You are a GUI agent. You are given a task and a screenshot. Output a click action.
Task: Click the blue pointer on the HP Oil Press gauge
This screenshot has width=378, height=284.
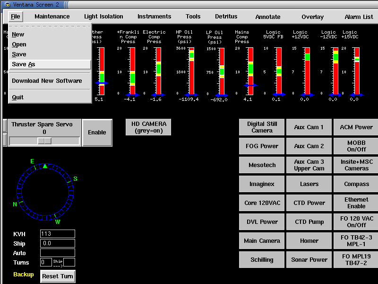click(191, 95)
